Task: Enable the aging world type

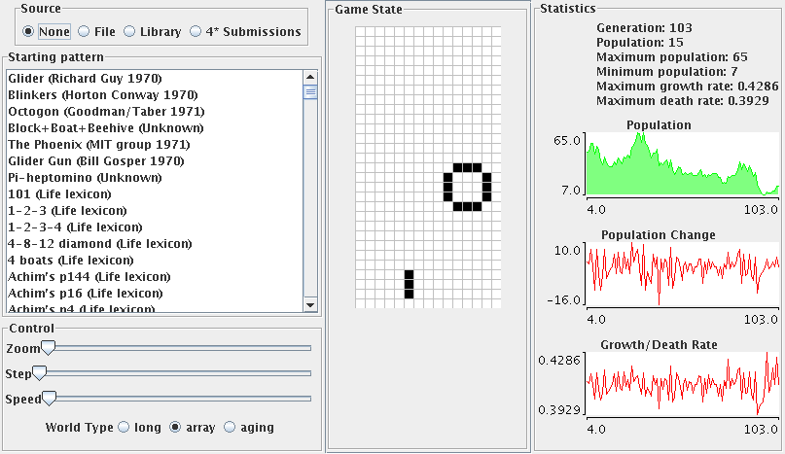Action: click(231, 427)
